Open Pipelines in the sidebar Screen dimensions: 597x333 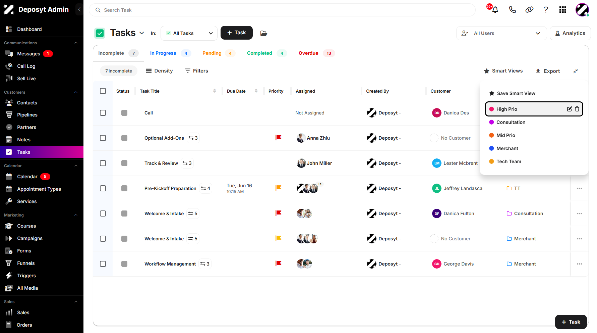pos(27,115)
